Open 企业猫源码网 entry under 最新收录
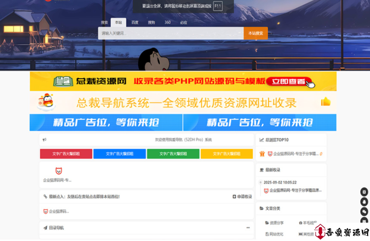 point(295,190)
